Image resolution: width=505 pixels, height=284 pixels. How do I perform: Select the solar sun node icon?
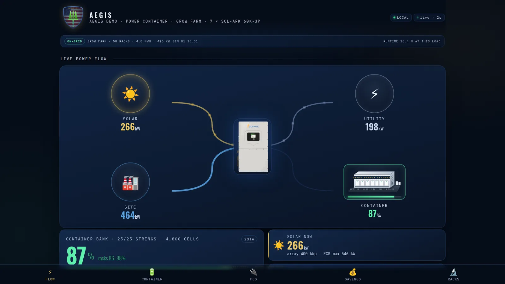tap(130, 94)
